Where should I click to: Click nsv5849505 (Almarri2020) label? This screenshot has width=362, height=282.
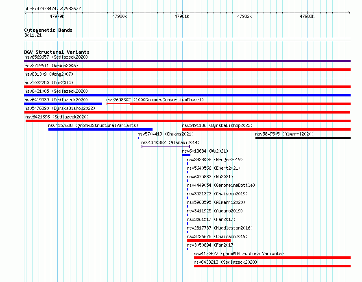284,134
